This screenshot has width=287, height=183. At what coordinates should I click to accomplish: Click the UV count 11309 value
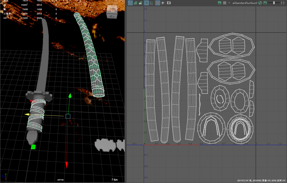pos(24,18)
